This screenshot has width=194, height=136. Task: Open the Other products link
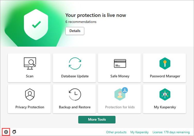(116, 132)
